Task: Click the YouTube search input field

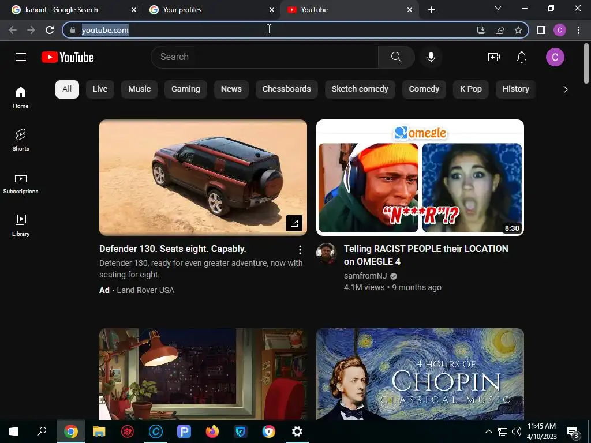Action: coord(264,57)
